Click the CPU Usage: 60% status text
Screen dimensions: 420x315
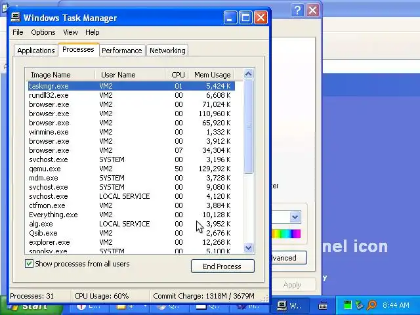pyautogui.click(x=102, y=296)
